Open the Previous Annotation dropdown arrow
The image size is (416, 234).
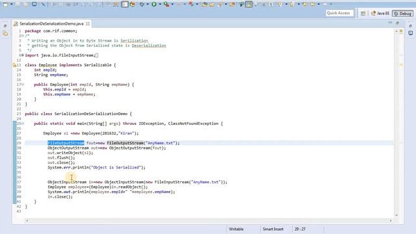coord(298,5)
